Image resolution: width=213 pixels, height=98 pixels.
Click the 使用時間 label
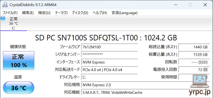coord(169,77)
